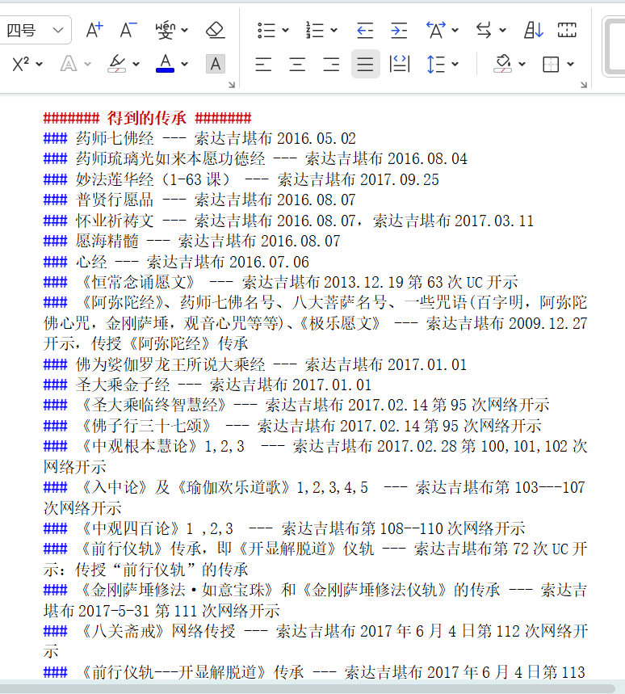The height and width of the screenshot is (694, 625).
Task: Expand the numbered list style dropdown arrow
Action: (334, 30)
